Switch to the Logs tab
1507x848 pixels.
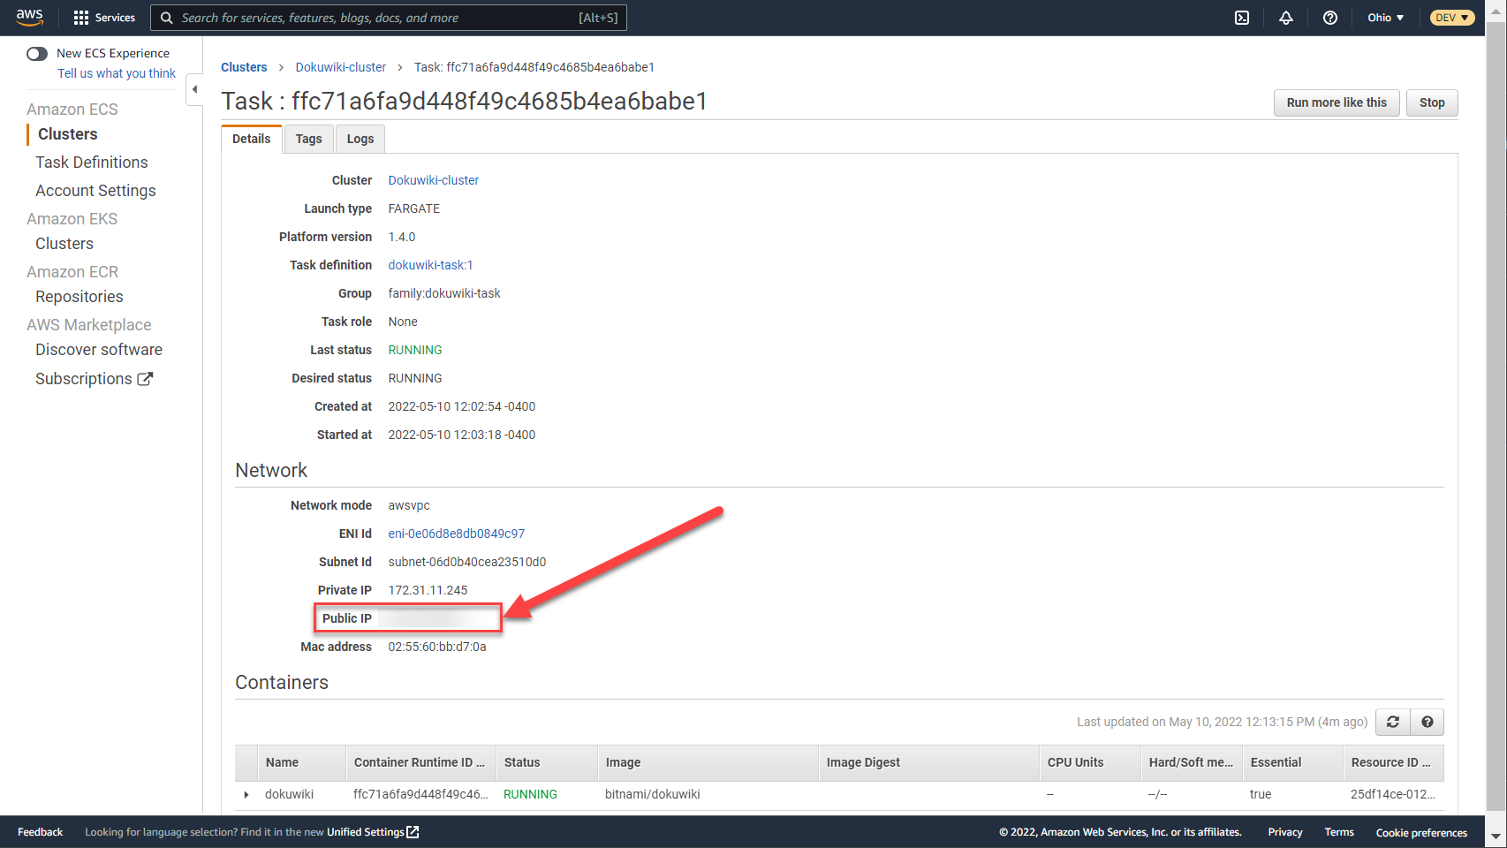coord(360,139)
